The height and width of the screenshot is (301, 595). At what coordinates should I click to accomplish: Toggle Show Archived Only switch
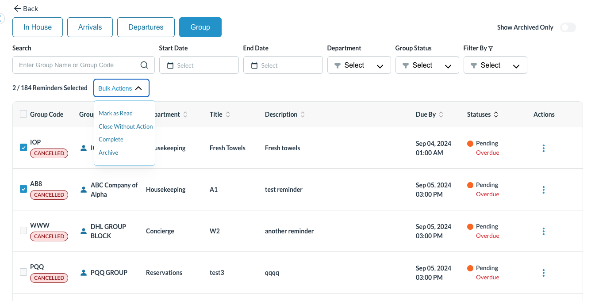(568, 27)
